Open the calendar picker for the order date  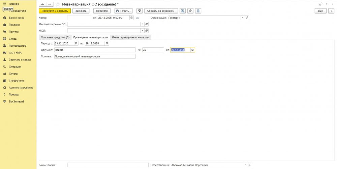click(x=192, y=50)
